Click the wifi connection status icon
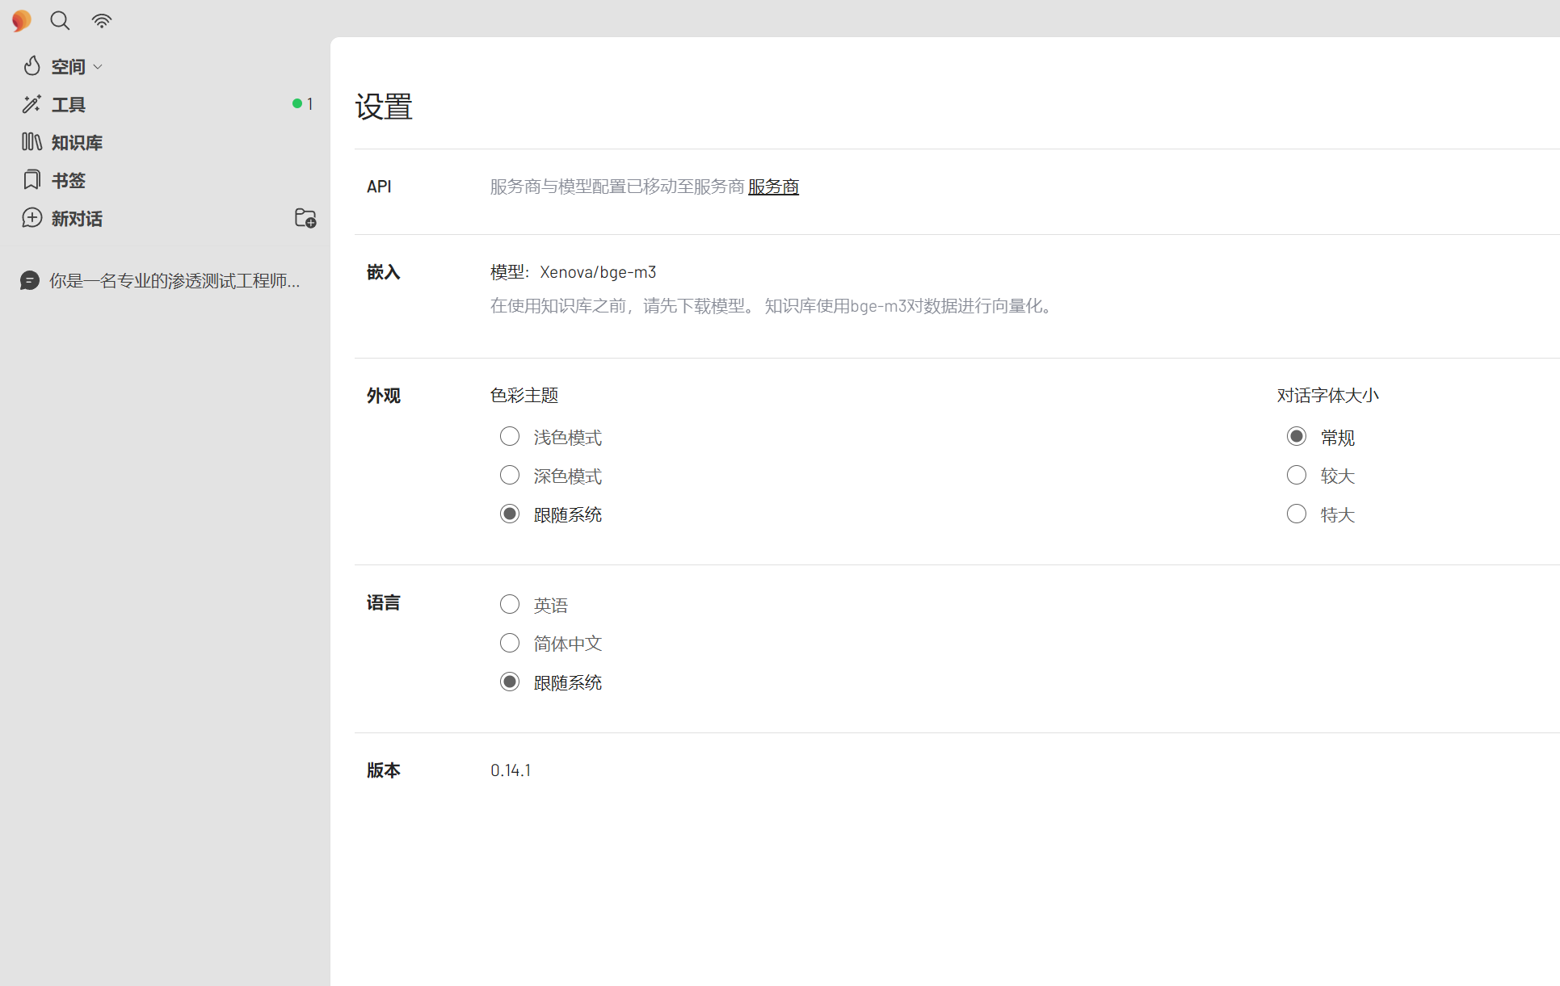 click(x=102, y=20)
